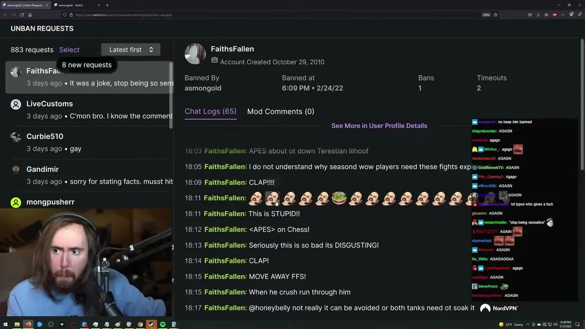Viewport: 585px width, 329px height.
Task: Go to the browser home page
Action: click(30, 15)
